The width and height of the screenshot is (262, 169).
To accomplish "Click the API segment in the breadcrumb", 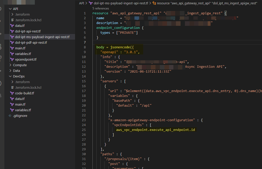I will click(x=81, y=3).
